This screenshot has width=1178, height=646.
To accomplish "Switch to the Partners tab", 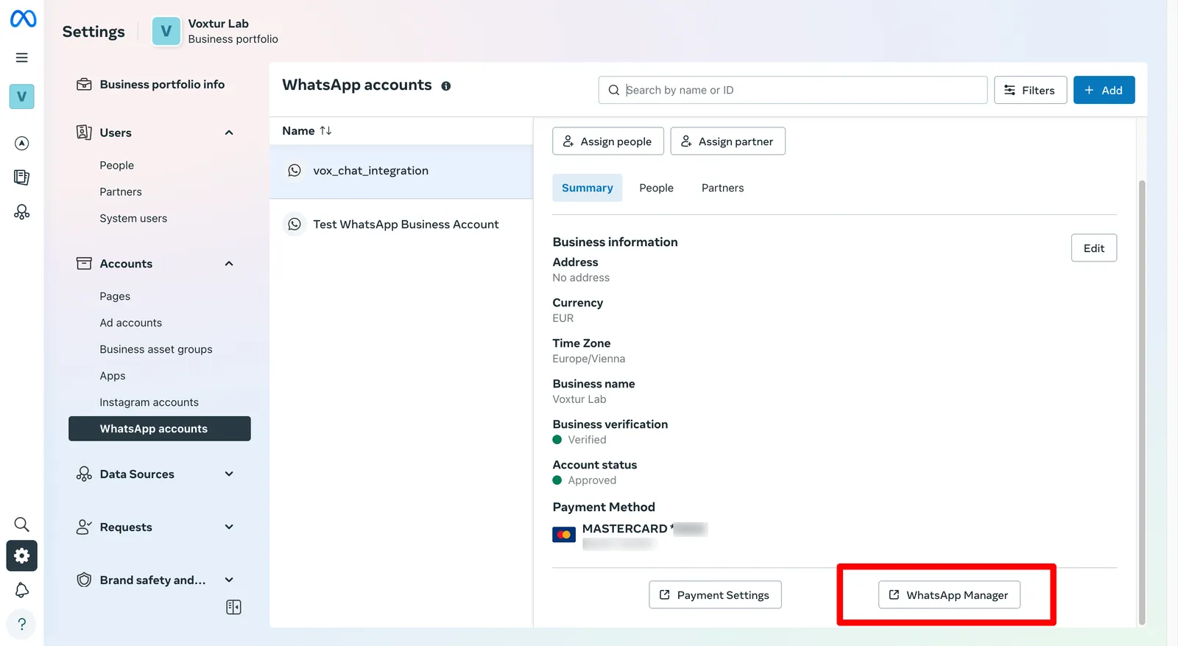I will 723,188.
